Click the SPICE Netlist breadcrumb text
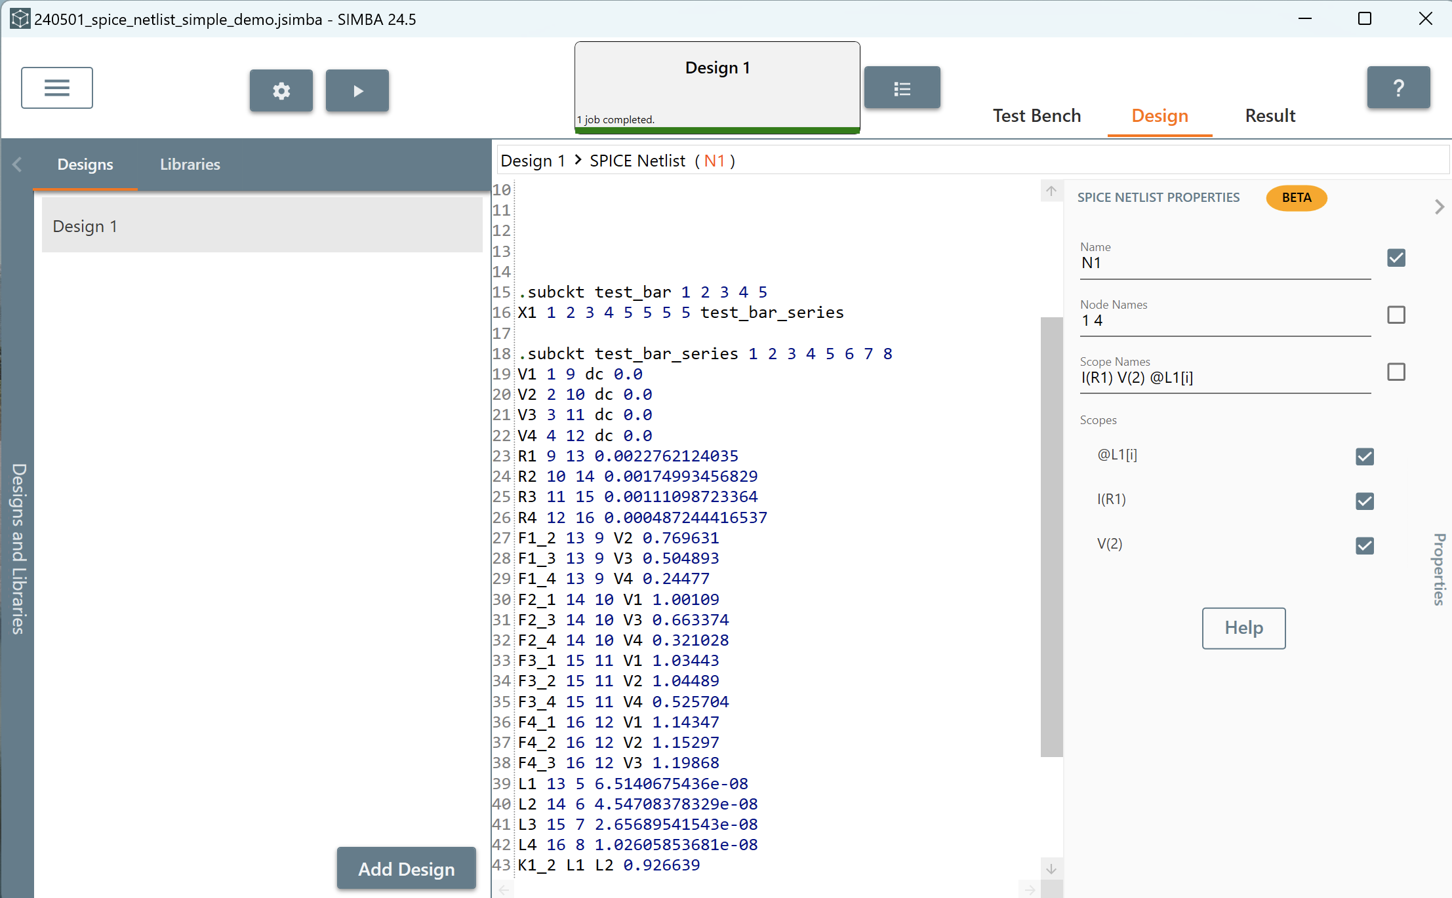This screenshot has height=898, width=1452. pyautogui.click(x=637, y=161)
